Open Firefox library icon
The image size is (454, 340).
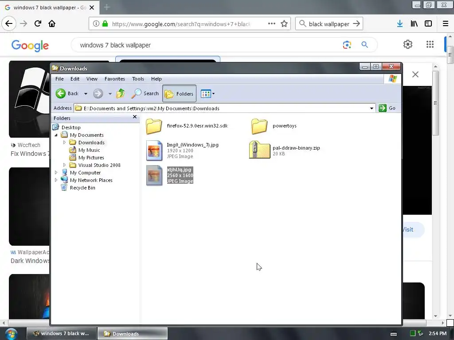point(414,24)
